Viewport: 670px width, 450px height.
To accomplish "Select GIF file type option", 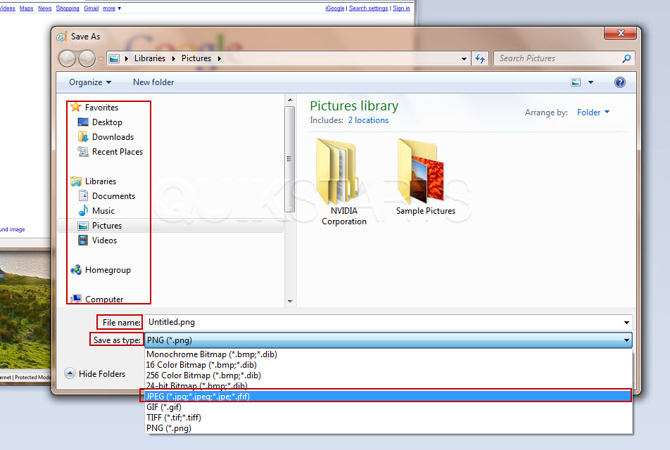I will tap(388, 407).
